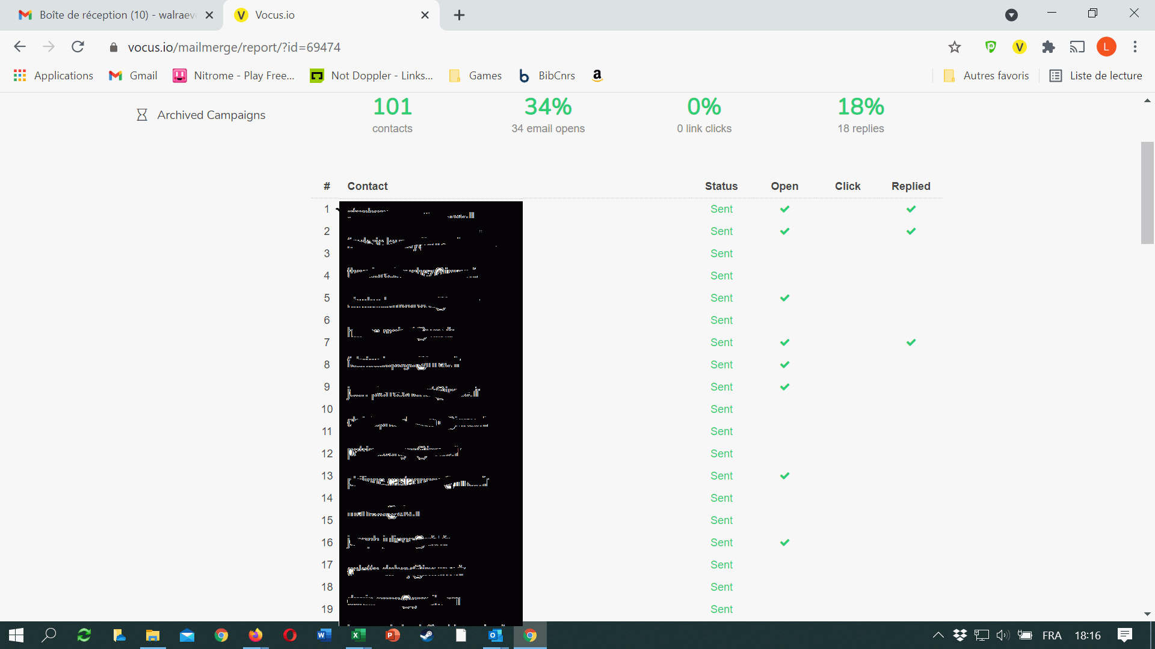
Task: Click the page vertical scrollbar thumb
Action: point(1147,192)
